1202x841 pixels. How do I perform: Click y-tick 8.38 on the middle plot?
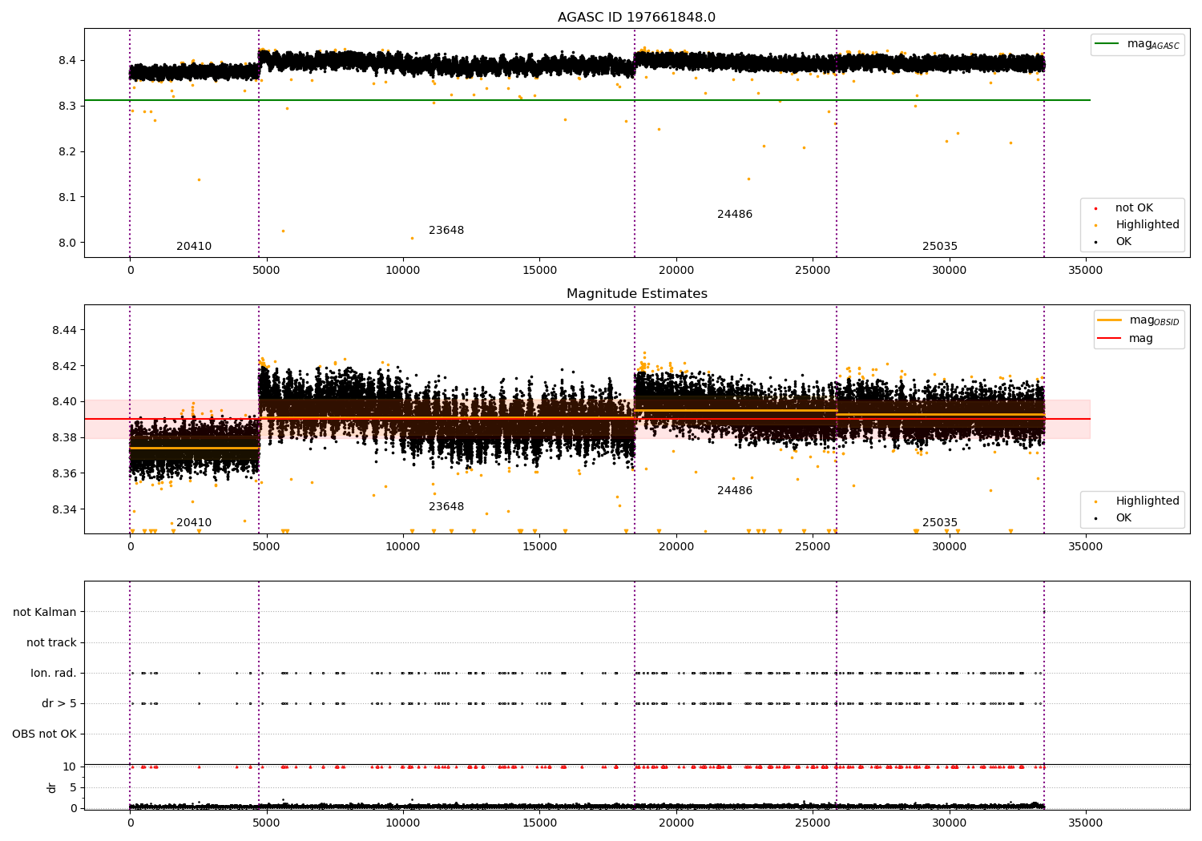click(63, 437)
